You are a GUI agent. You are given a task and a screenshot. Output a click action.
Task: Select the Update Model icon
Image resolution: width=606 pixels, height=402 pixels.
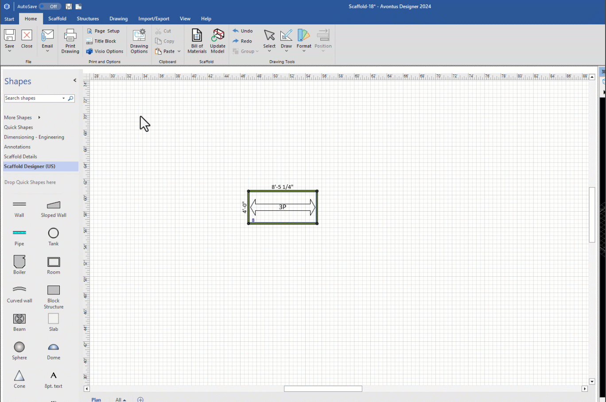click(x=218, y=40)
